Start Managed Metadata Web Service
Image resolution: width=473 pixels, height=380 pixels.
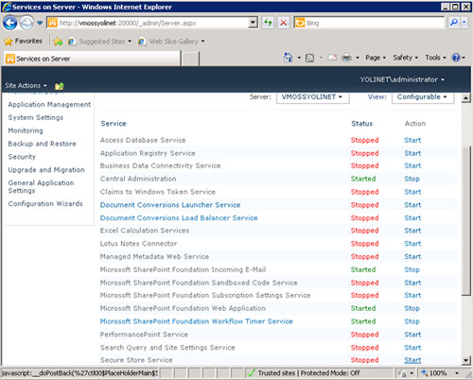point(412,256)
